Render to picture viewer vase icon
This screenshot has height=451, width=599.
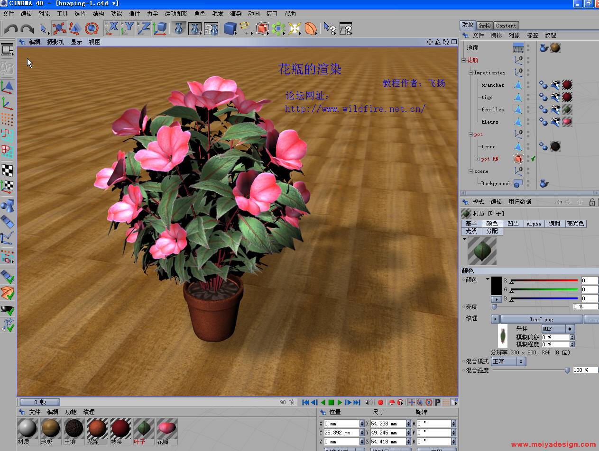[194, 29]
